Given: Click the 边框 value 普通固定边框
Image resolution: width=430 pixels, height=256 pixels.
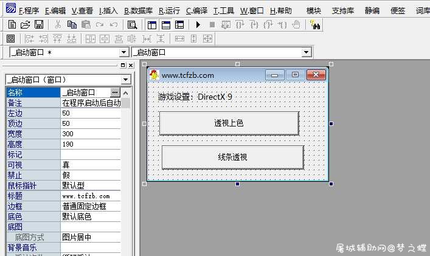Looking at the screenshot, I should click(x=91, y=206).
